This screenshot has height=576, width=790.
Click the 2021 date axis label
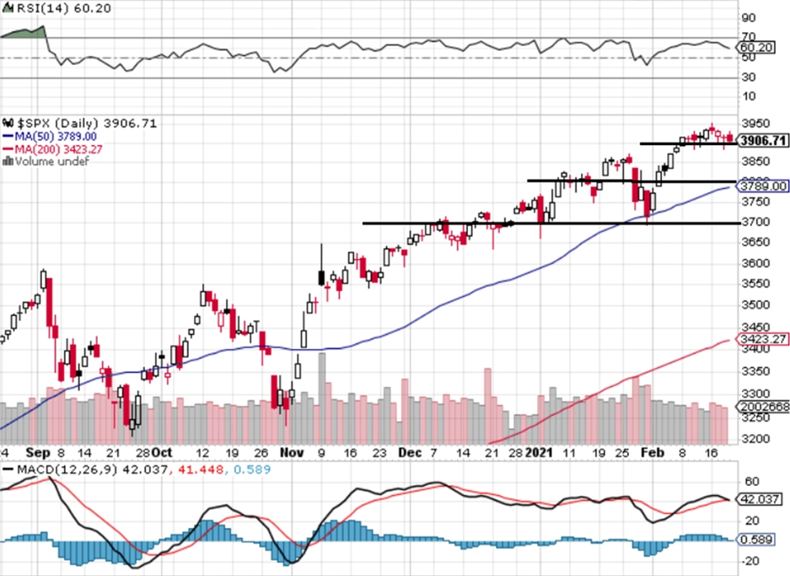[x=539, y=453]
